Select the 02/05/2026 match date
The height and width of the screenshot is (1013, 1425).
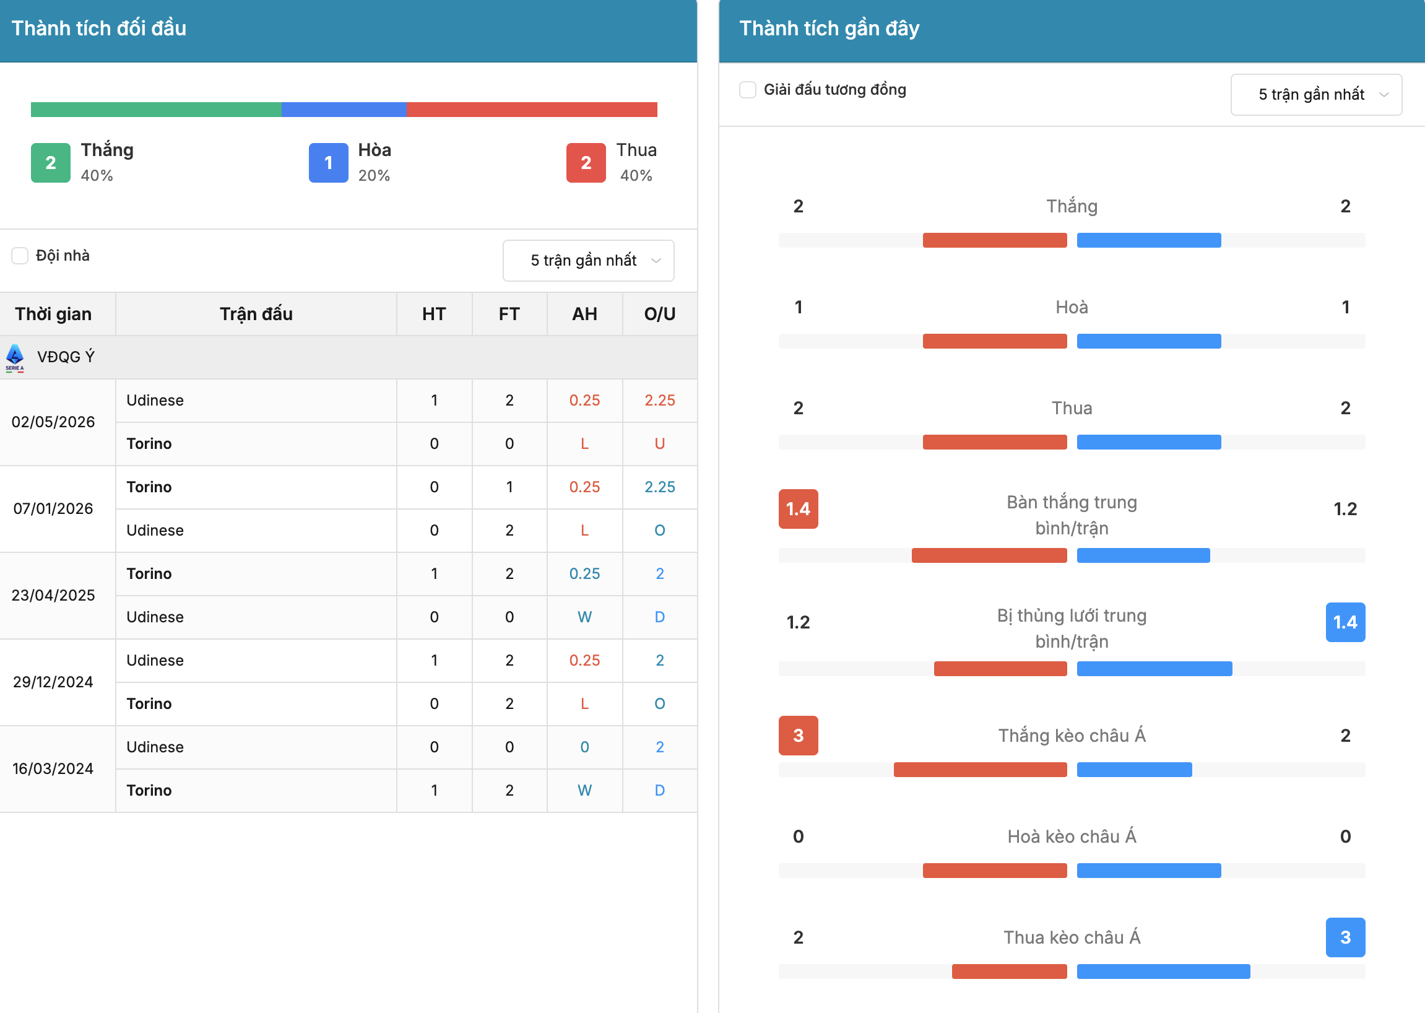(54, 422)
